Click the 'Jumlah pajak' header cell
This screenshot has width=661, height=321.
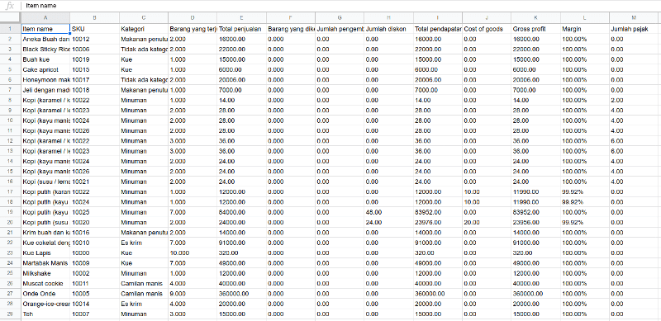[x=634, y=29]
